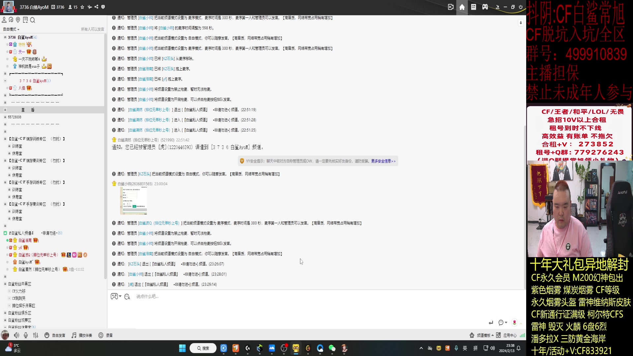Search members with the magnifier icon
Viewport: 633px width, 356px height.
point(33,20)
